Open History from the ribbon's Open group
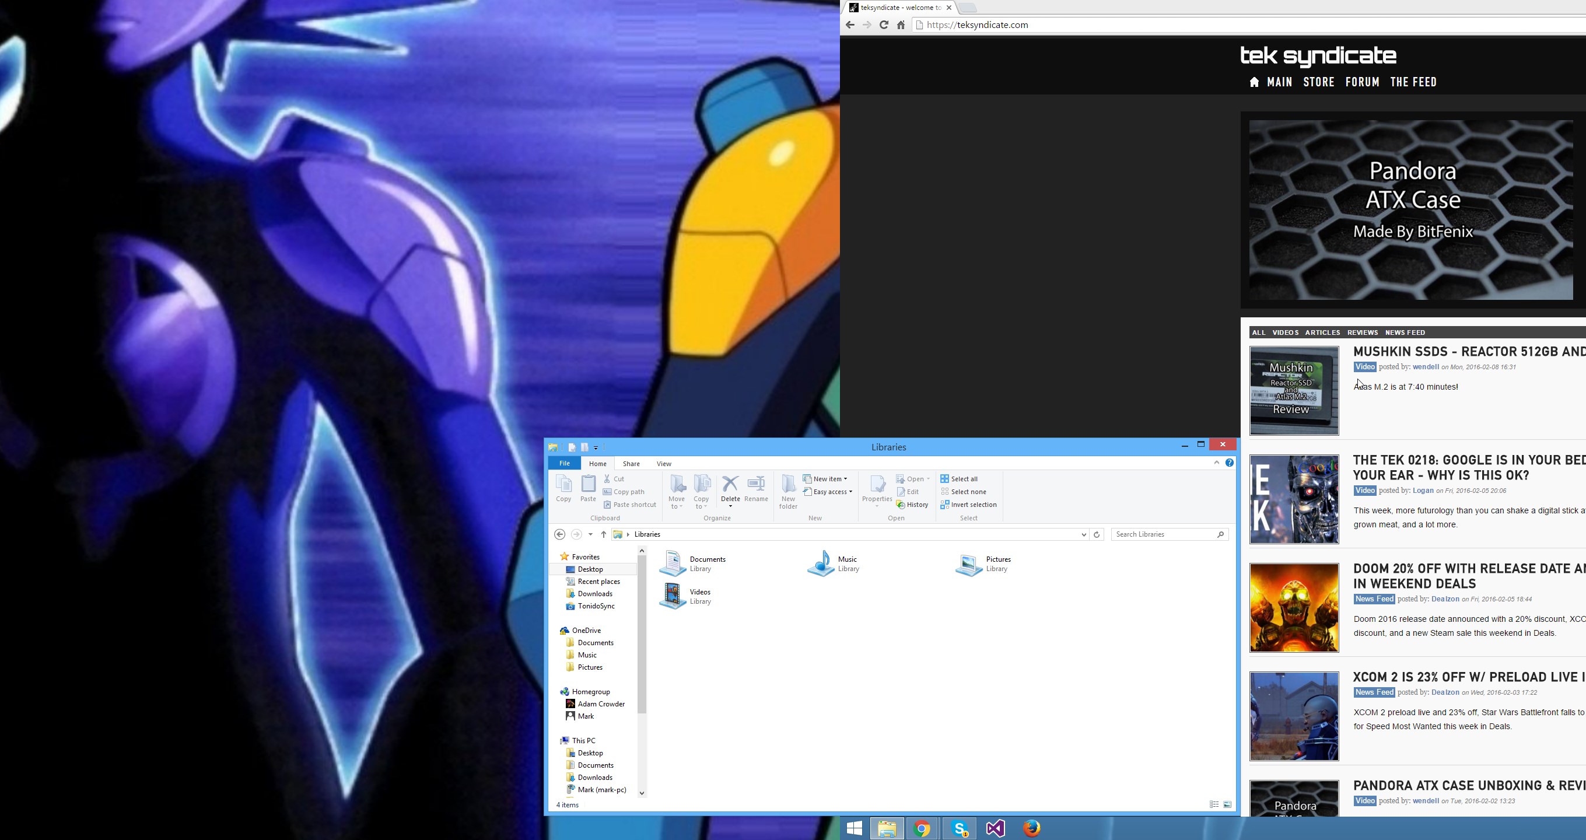This screenshot has height=840, width=1586. [x=912, y=505]
